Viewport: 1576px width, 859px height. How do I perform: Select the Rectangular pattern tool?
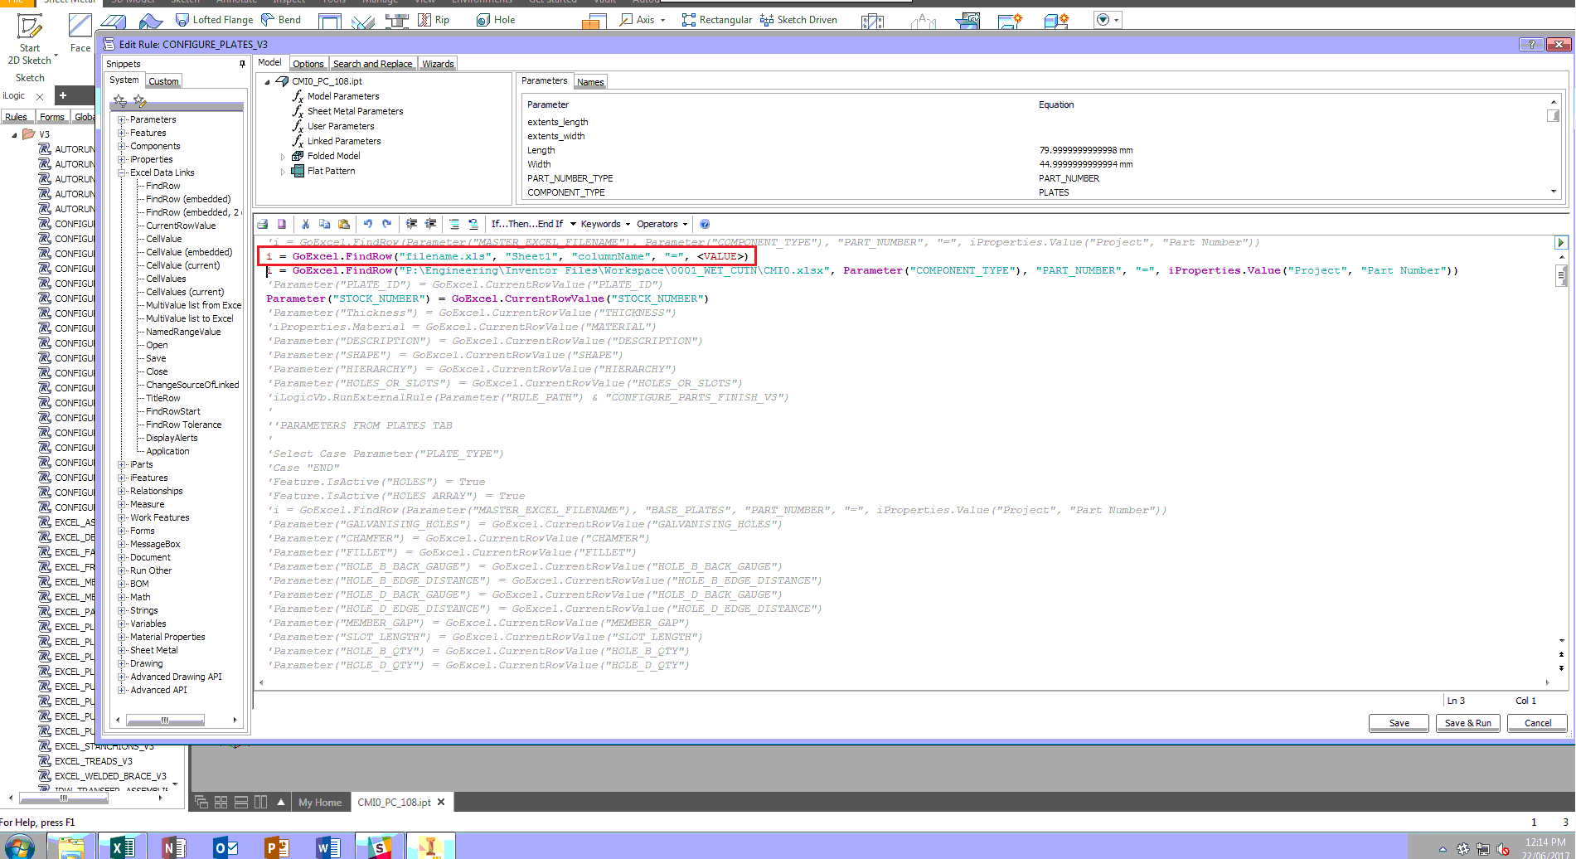(x=715, y=19)
